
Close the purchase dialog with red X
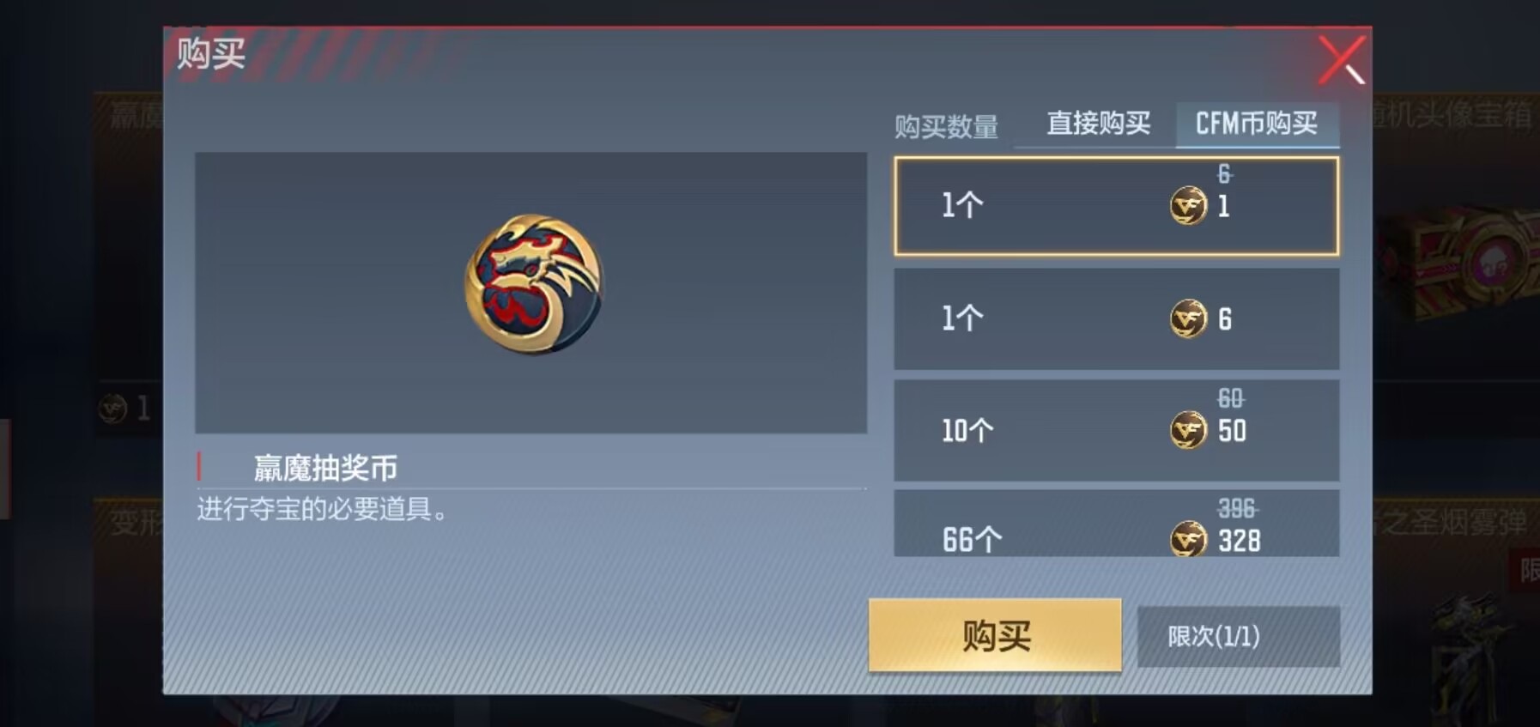pos(1342,60)
